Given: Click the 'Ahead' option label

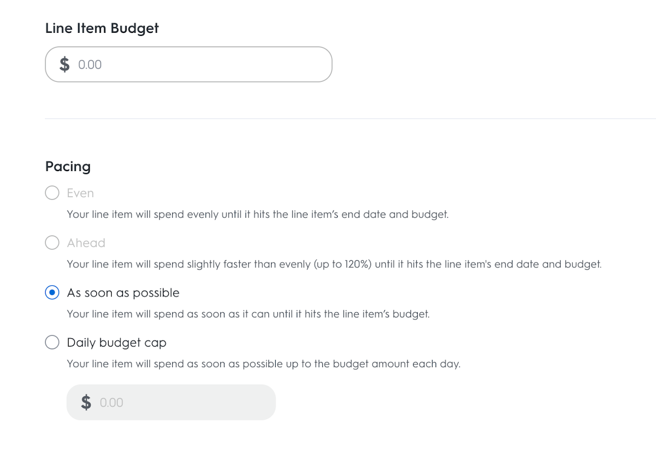Looking at the screenshot, I should click(86, 243).
